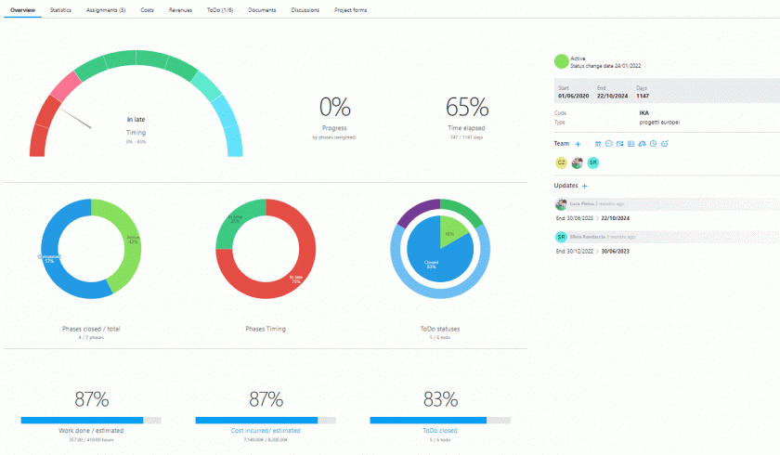
Task: Open CZ team member avatar
Action: [561, 162]
